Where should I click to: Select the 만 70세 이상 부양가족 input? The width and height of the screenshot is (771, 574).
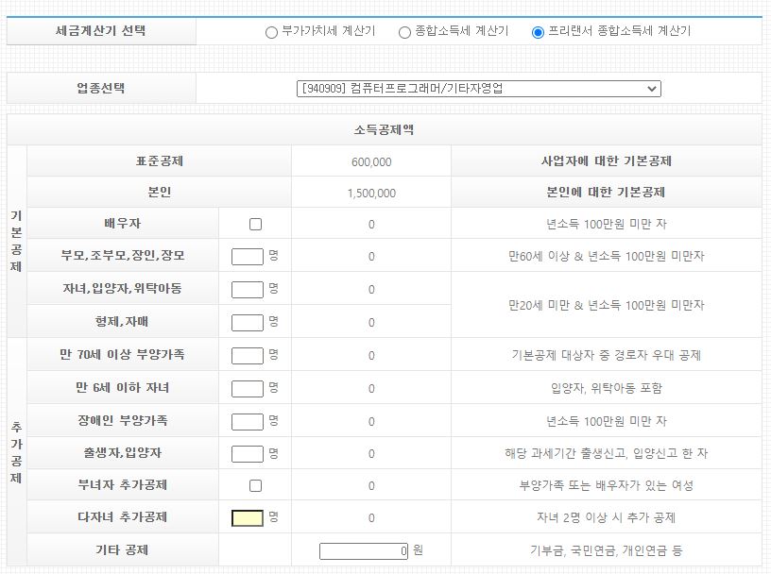tap(247, 354)
